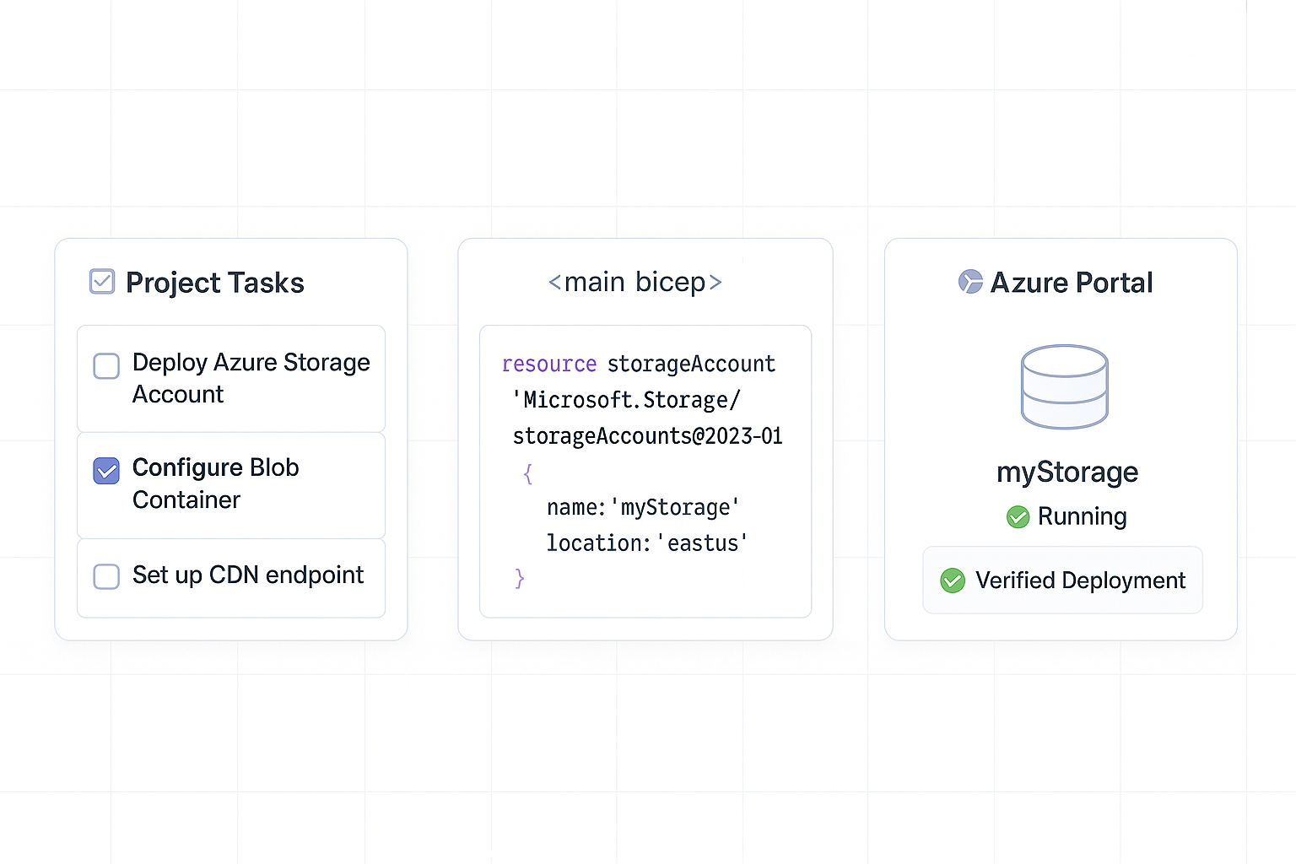The width and height of the screenshot is (1296, 864).
Task: Click 'storageAccount' identifier in the code
Action: coord(691,364)
